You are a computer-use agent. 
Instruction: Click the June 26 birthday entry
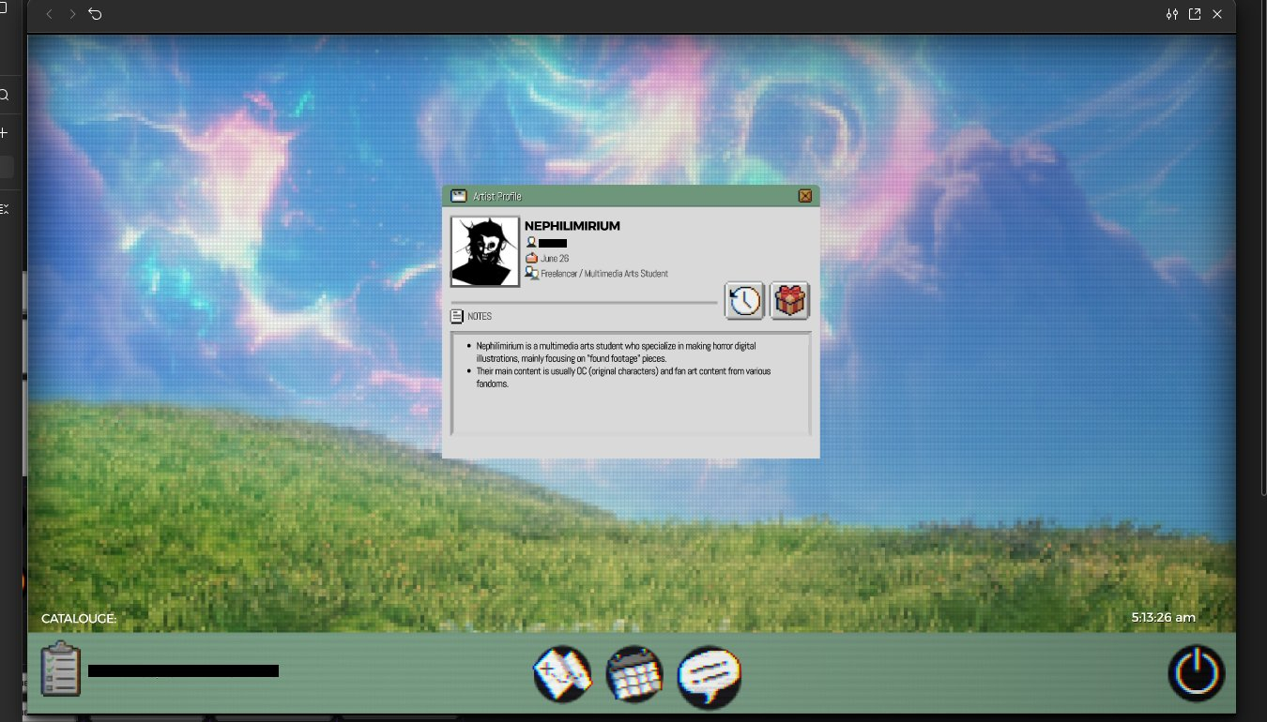click(554, 258)
